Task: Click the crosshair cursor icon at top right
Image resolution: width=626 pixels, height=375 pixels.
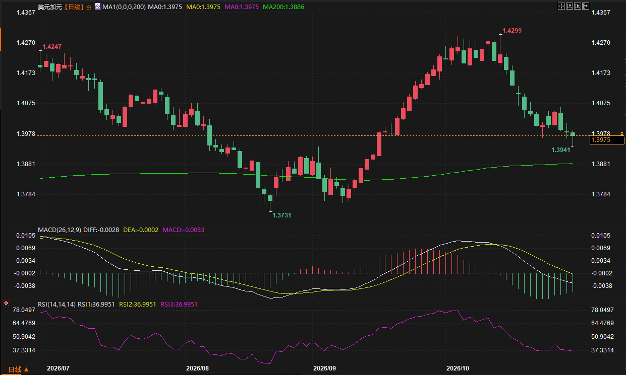Action: [561, 6]
